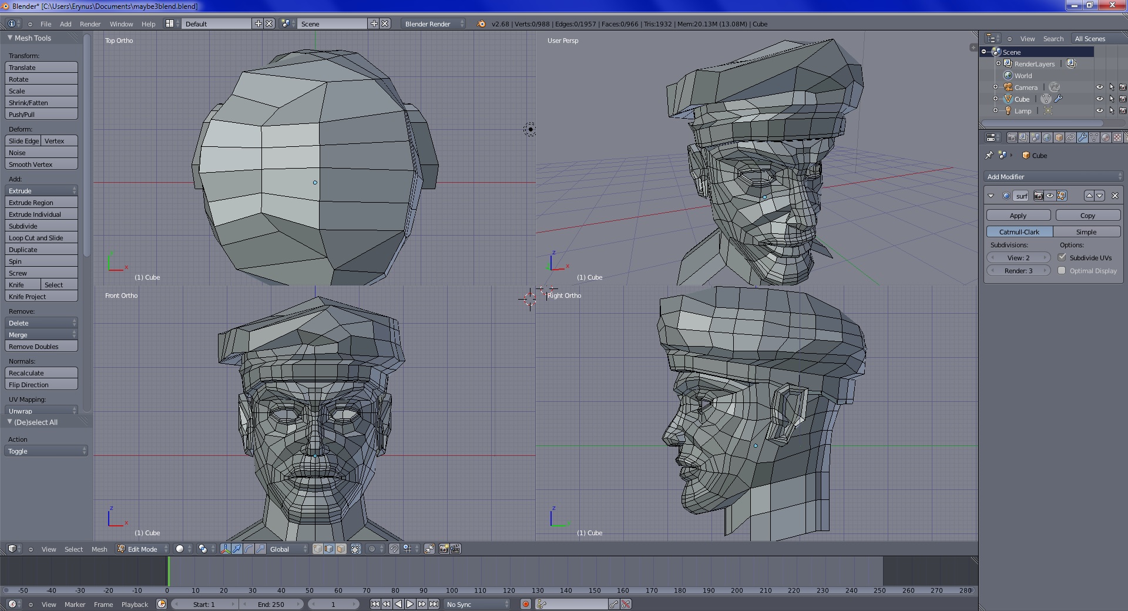Open the Add Modifier dropdown
Screen dimensions: 1128x611
pos(1053,176)
